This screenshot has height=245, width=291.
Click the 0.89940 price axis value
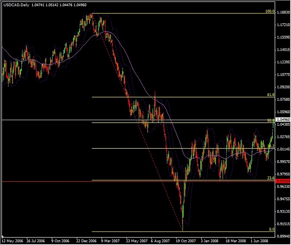pyautogui.click(x=283, y=236)
